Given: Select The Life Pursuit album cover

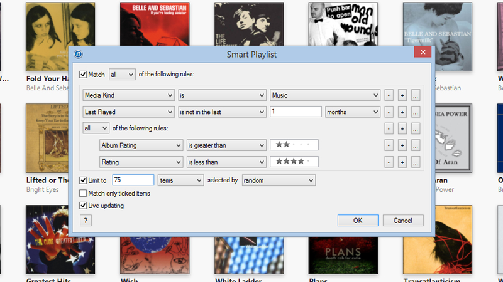Looking at the screenshot, I should 249,24.
